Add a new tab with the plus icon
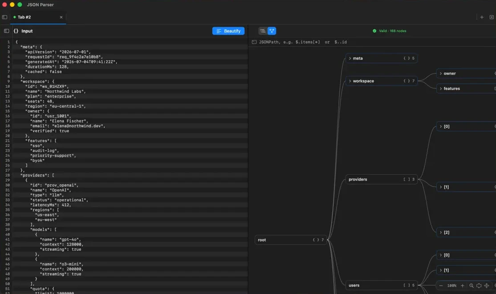The width and height of the screenshot is (496, 294). pyautogui.click(x=482, y=17)
